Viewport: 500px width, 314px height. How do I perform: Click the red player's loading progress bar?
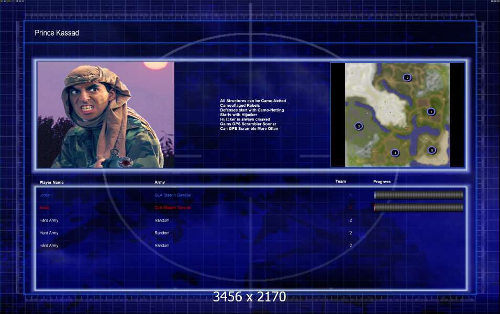(418, 208)
